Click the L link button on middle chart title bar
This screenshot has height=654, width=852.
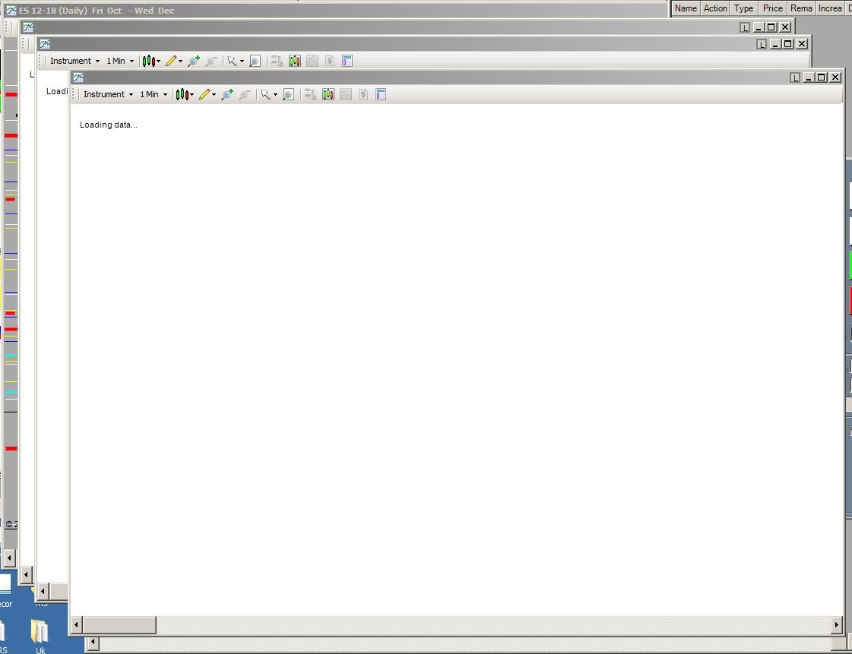762,44
